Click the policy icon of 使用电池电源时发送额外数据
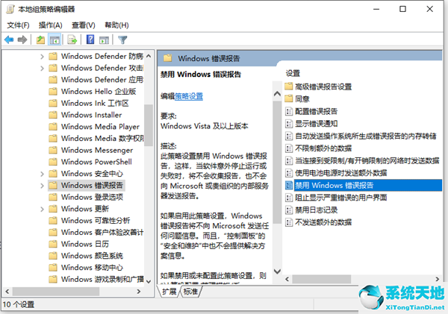This screenshot has height=314, width=448. coord(289,173)
